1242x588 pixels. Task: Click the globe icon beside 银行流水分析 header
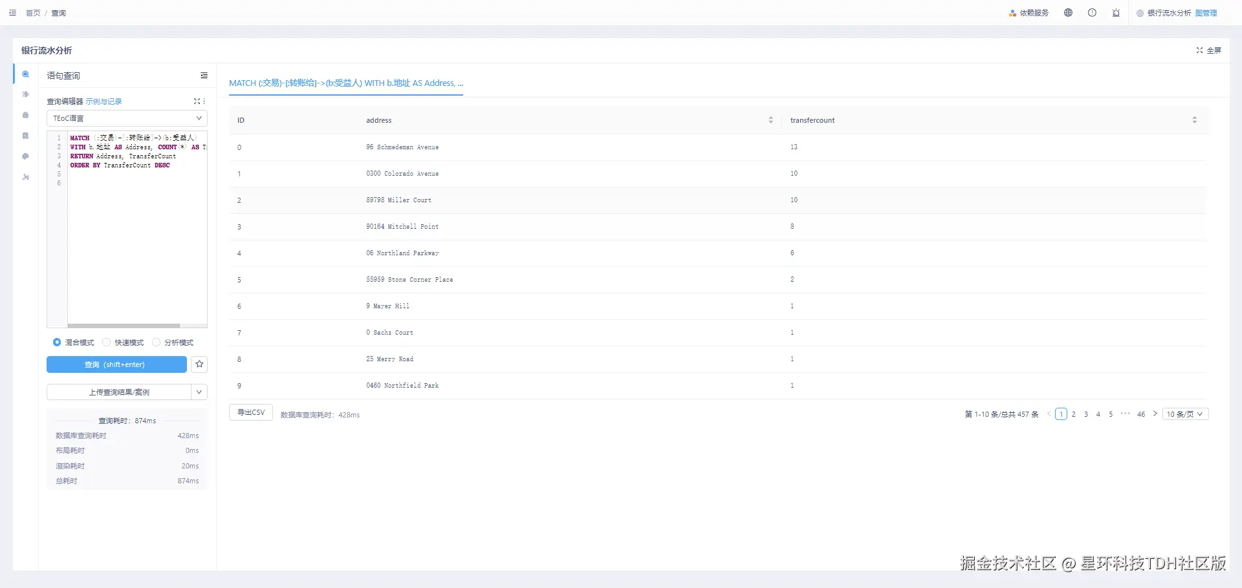click(x=1140, y=13)
